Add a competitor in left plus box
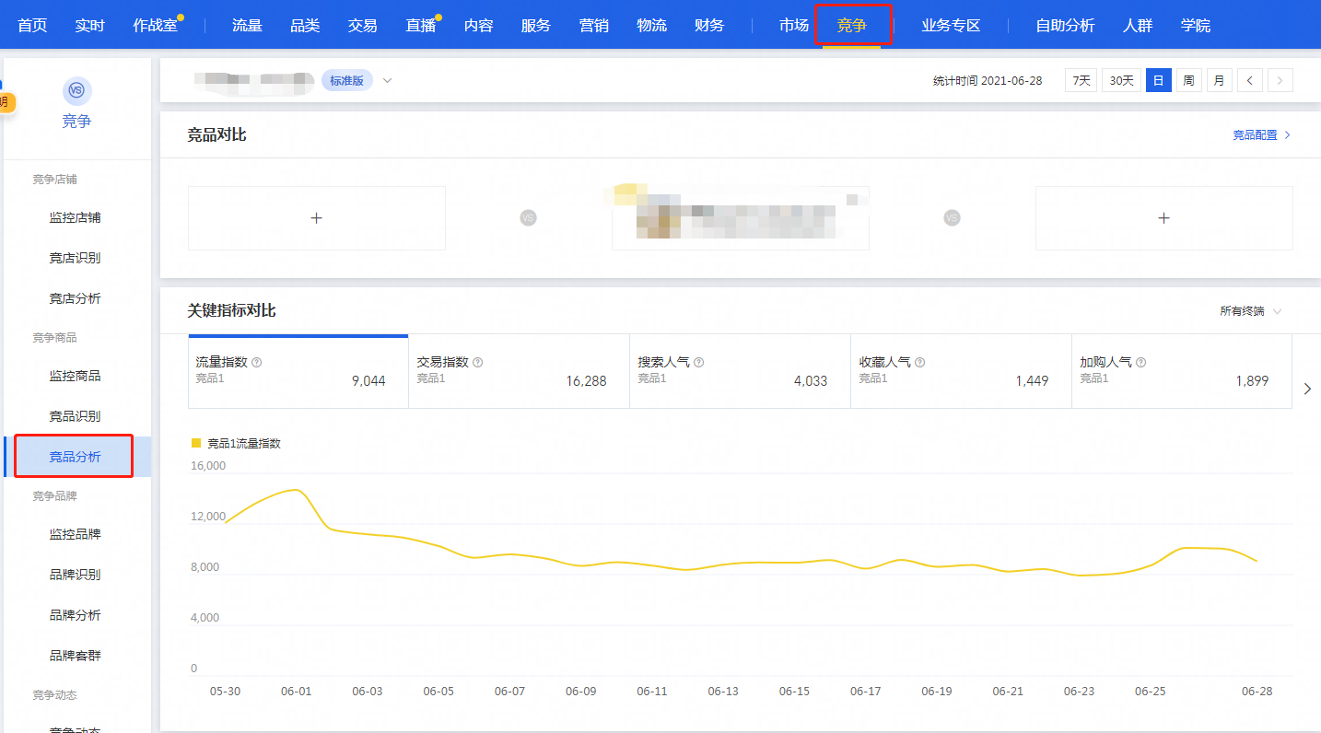 point(317,218)
